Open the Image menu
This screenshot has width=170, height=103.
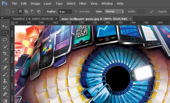[x=35, y=4]
